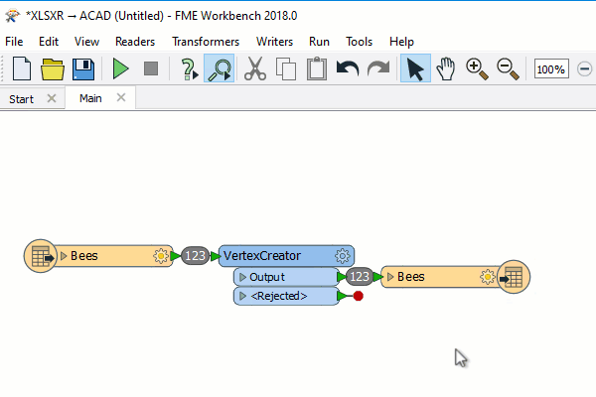Select the hand pan tool
This screenshot has height=397, width=596.
pos(445,68)
